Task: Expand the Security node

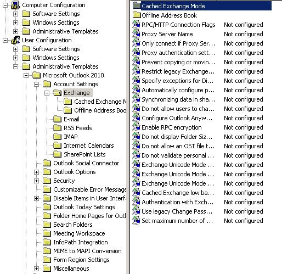Action: pyautogui.click(x=36, y=181)
